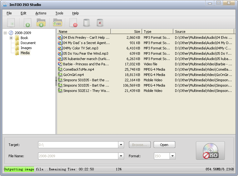Select file 04 My Dad`s a Secret Agent

(86, 43)
